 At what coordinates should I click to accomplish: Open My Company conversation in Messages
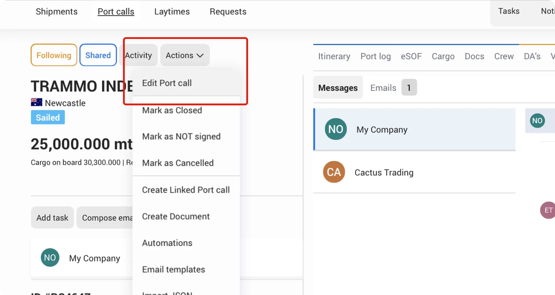point(415,130)
